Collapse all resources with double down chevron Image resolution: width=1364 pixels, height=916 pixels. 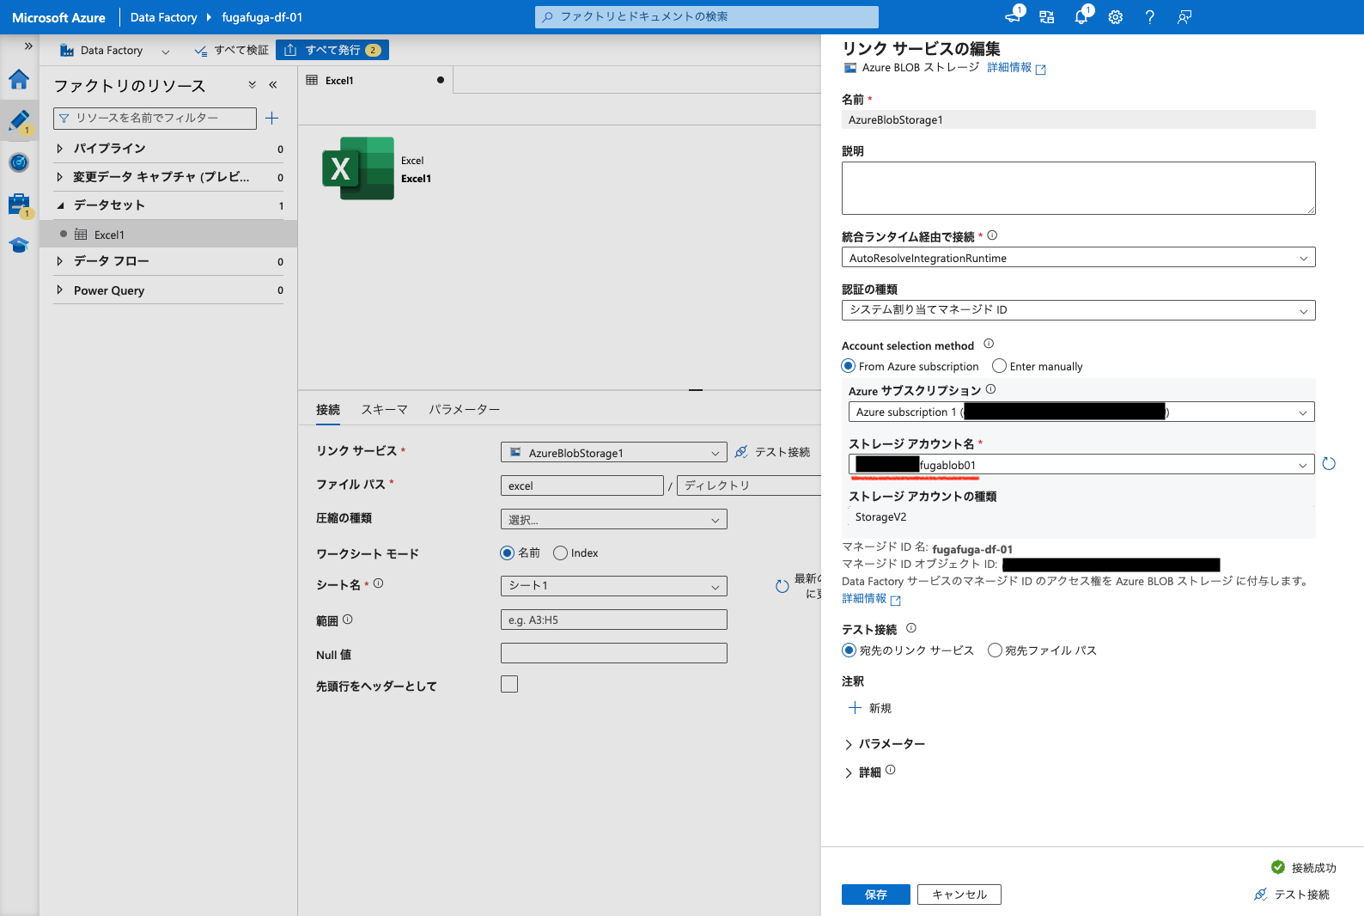pos(253,85)
